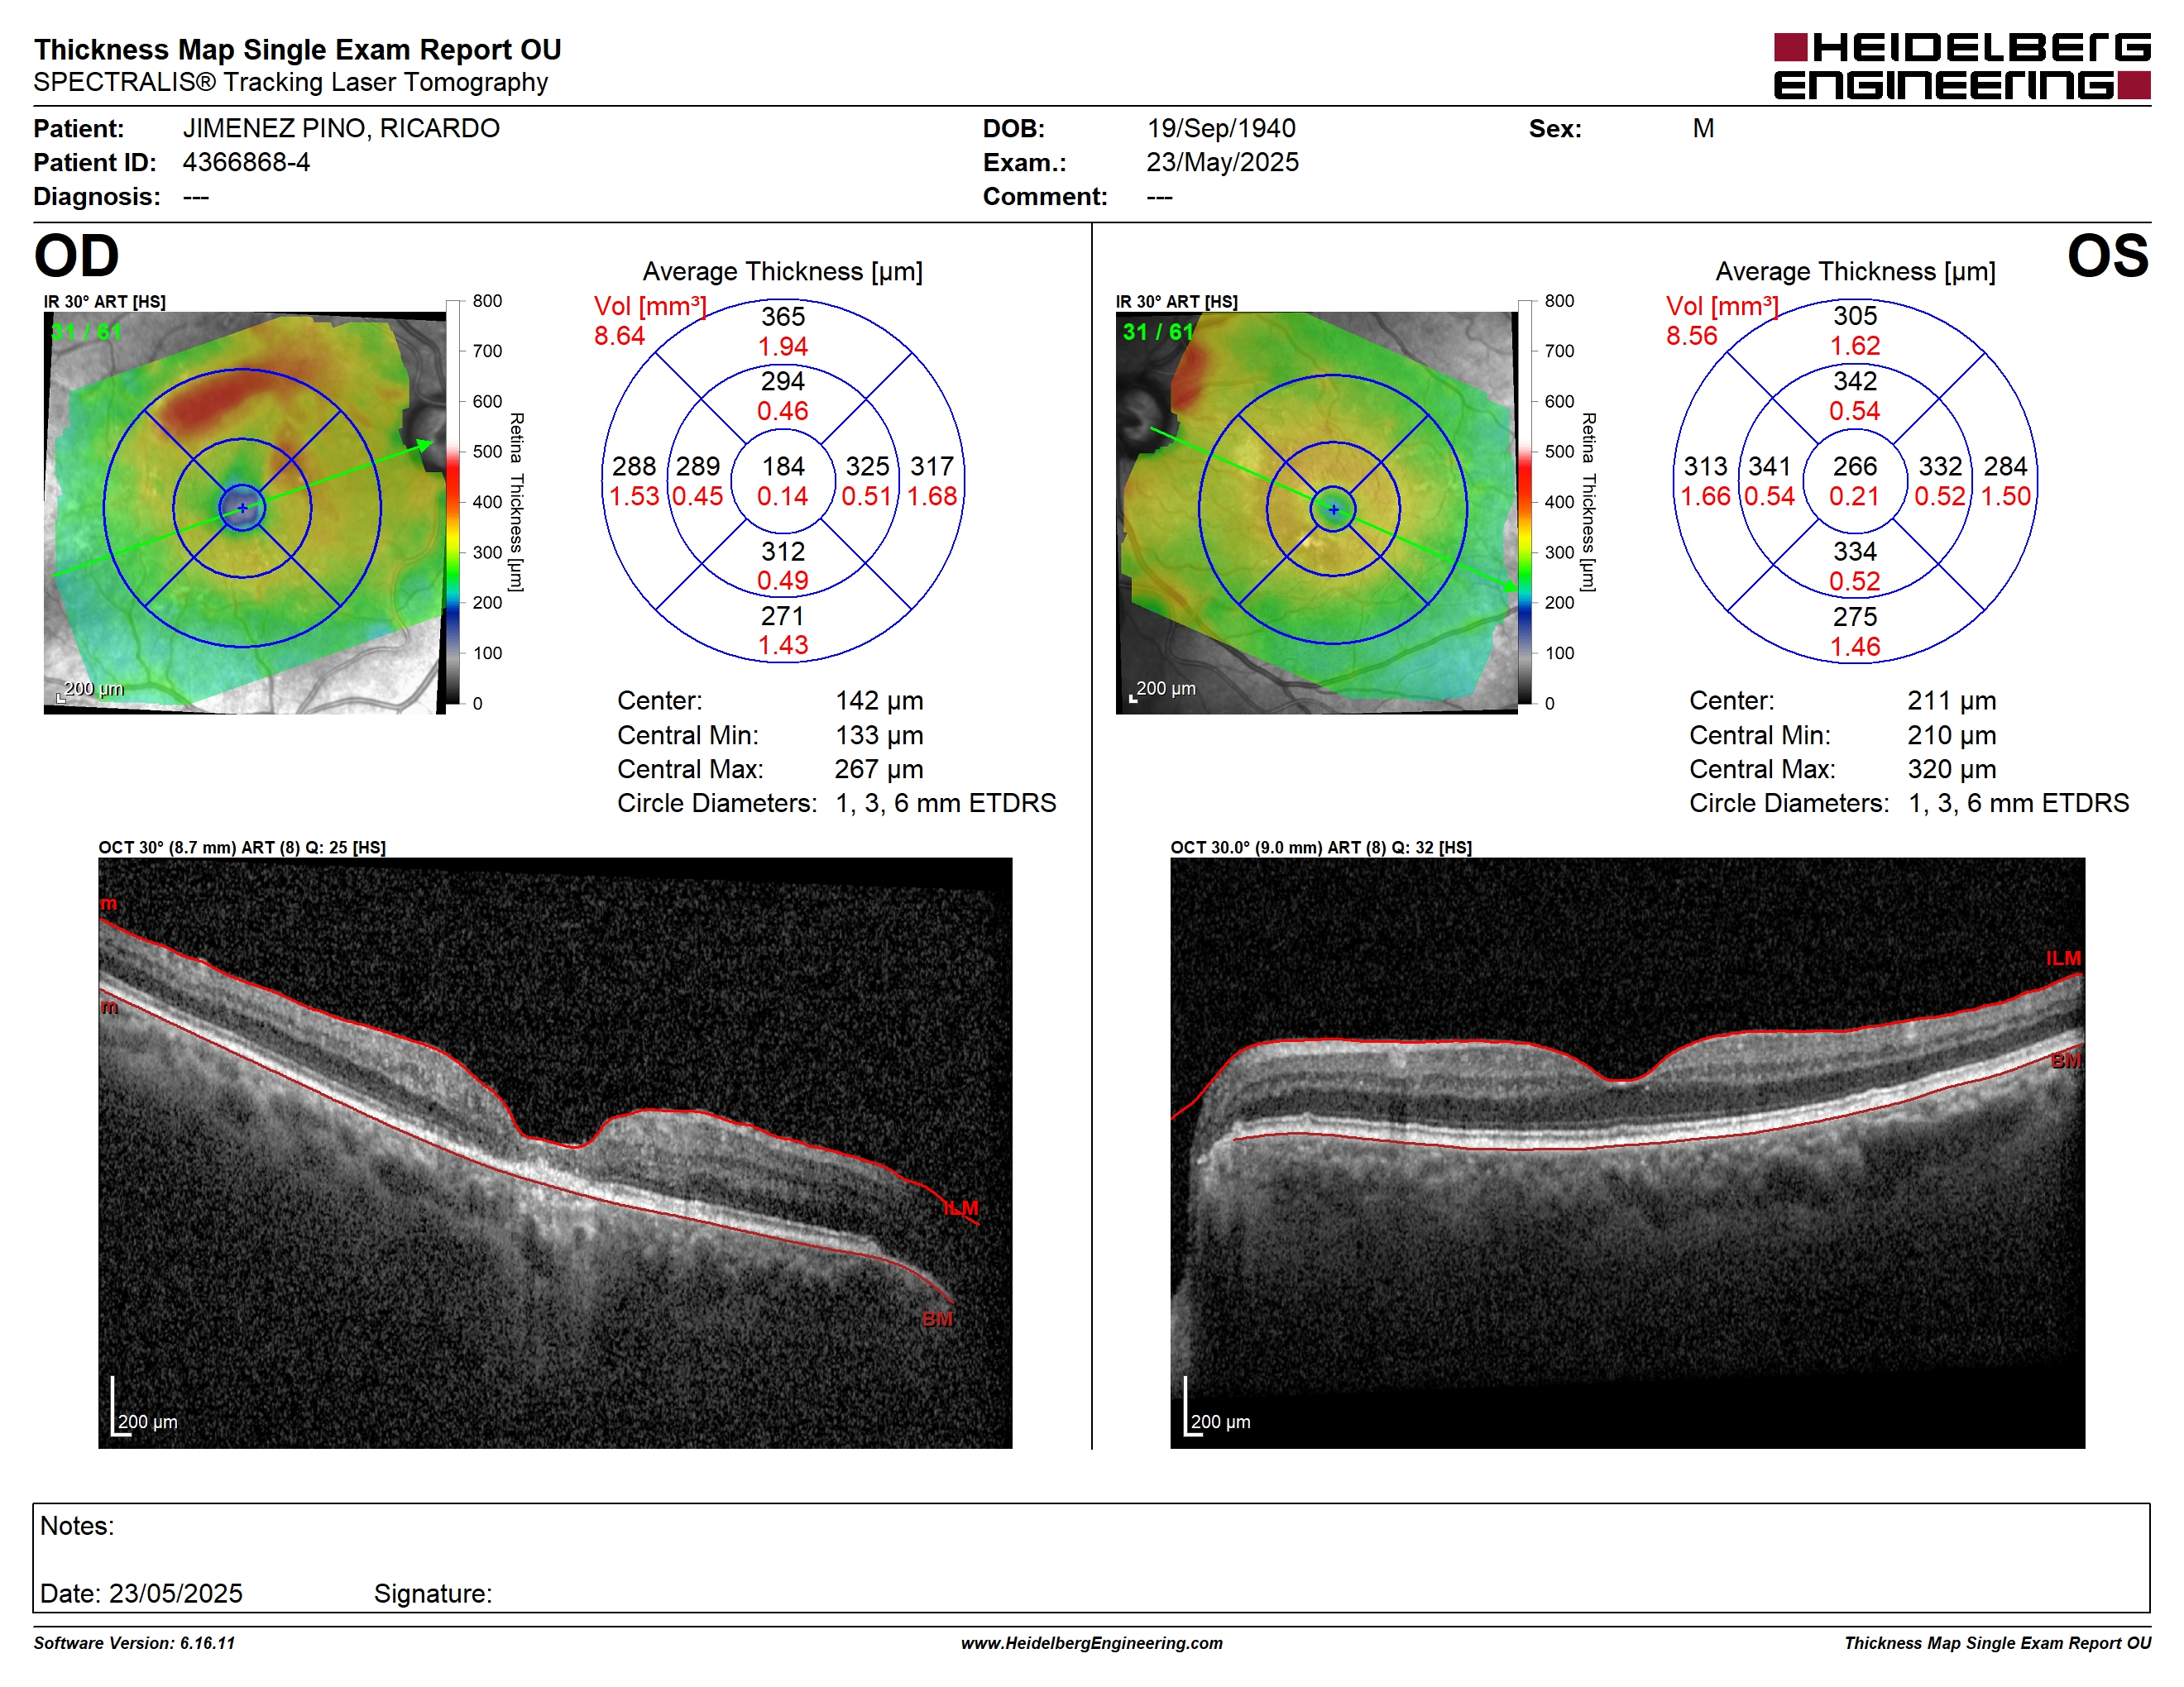Click OS scan counter 31 / 61
Screen dimensions: 2184x1687
1158,332
